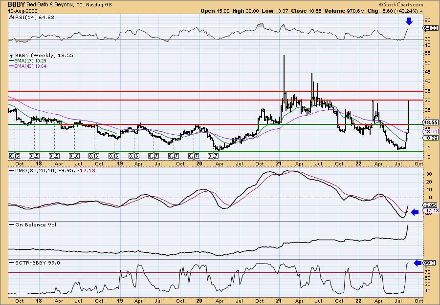
Task: Click the 18.55 last price tag on the axis
Action: point(431,122)
